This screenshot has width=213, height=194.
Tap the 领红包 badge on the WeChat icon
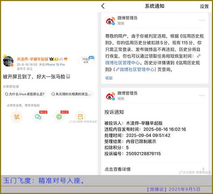(x=43, y=112)
